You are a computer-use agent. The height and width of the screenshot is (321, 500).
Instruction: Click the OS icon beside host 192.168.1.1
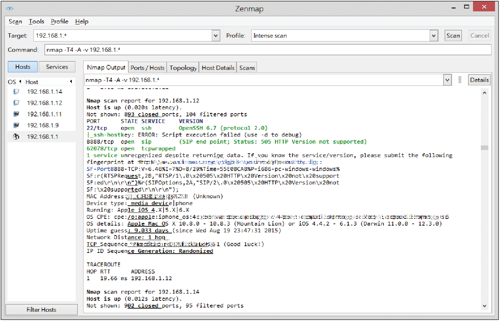coord(16,137)
